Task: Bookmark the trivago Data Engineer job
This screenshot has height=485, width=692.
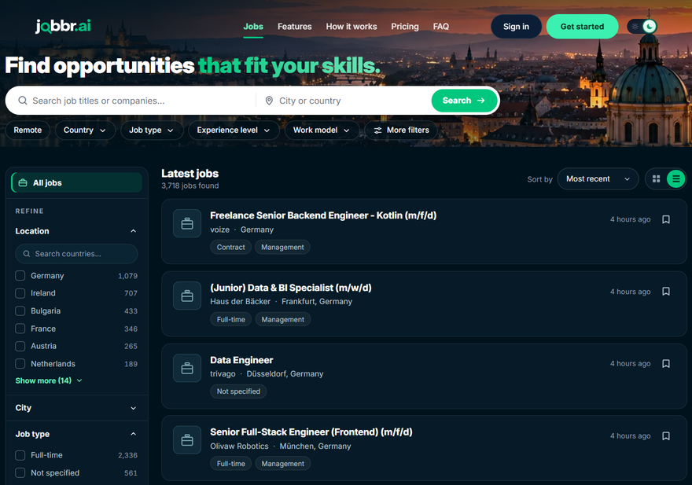Action: [x=666, y=364]
